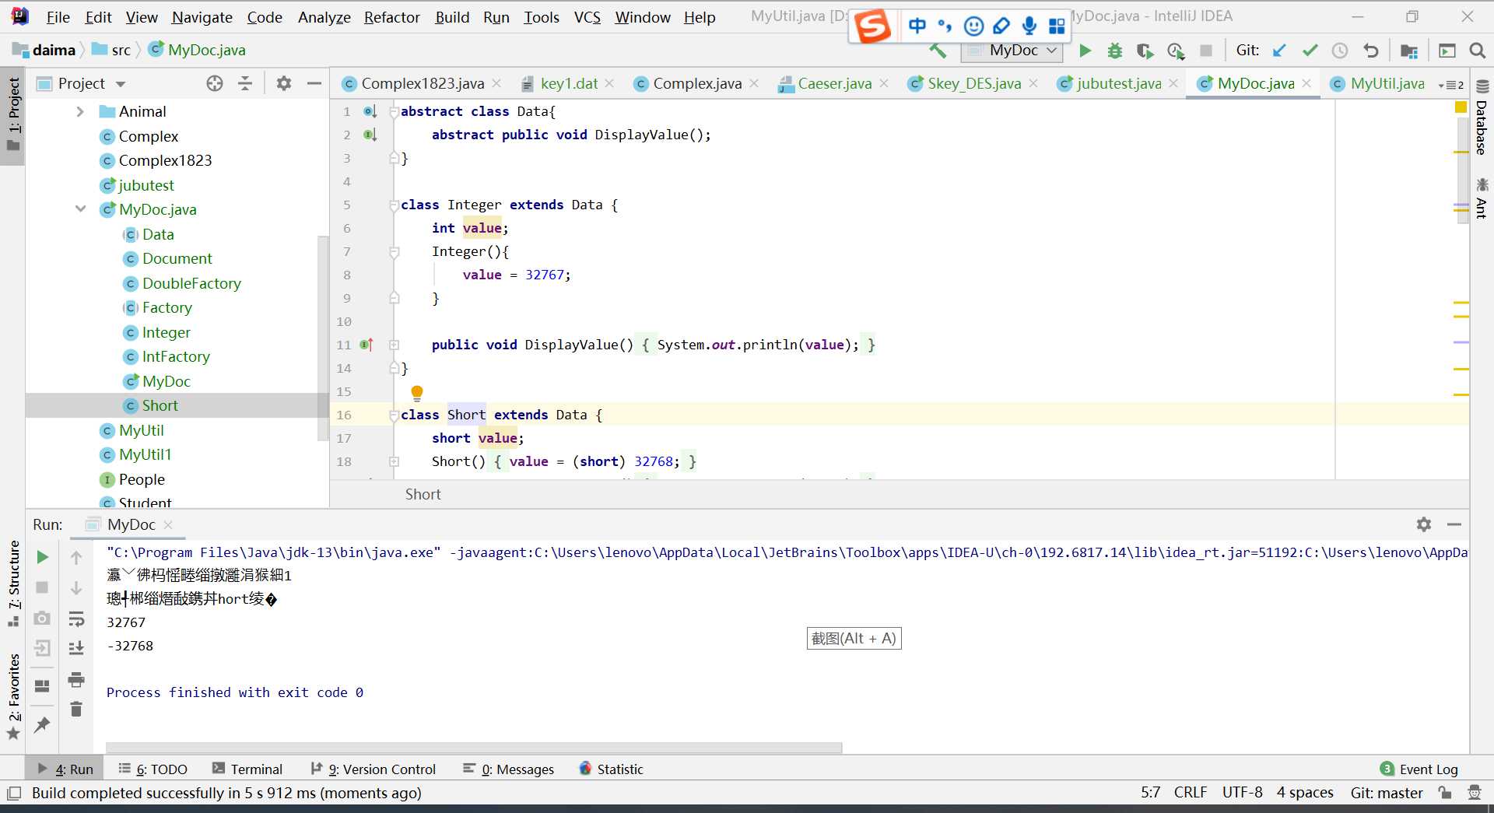1494x813 pixels.
Task: Show the hidden editor tabs list
Action: tap(1451, 84)
